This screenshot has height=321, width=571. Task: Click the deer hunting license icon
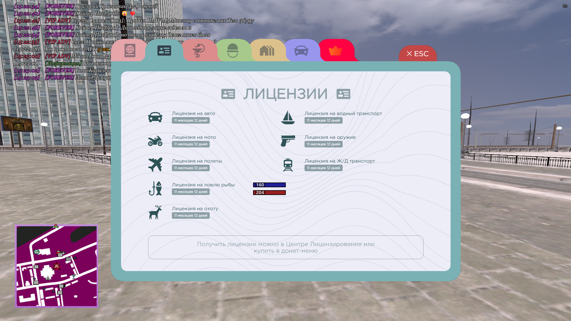coord(155,212)
